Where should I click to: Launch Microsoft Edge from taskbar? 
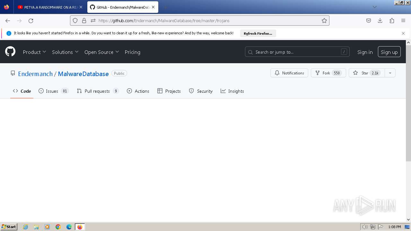(69, 227)
